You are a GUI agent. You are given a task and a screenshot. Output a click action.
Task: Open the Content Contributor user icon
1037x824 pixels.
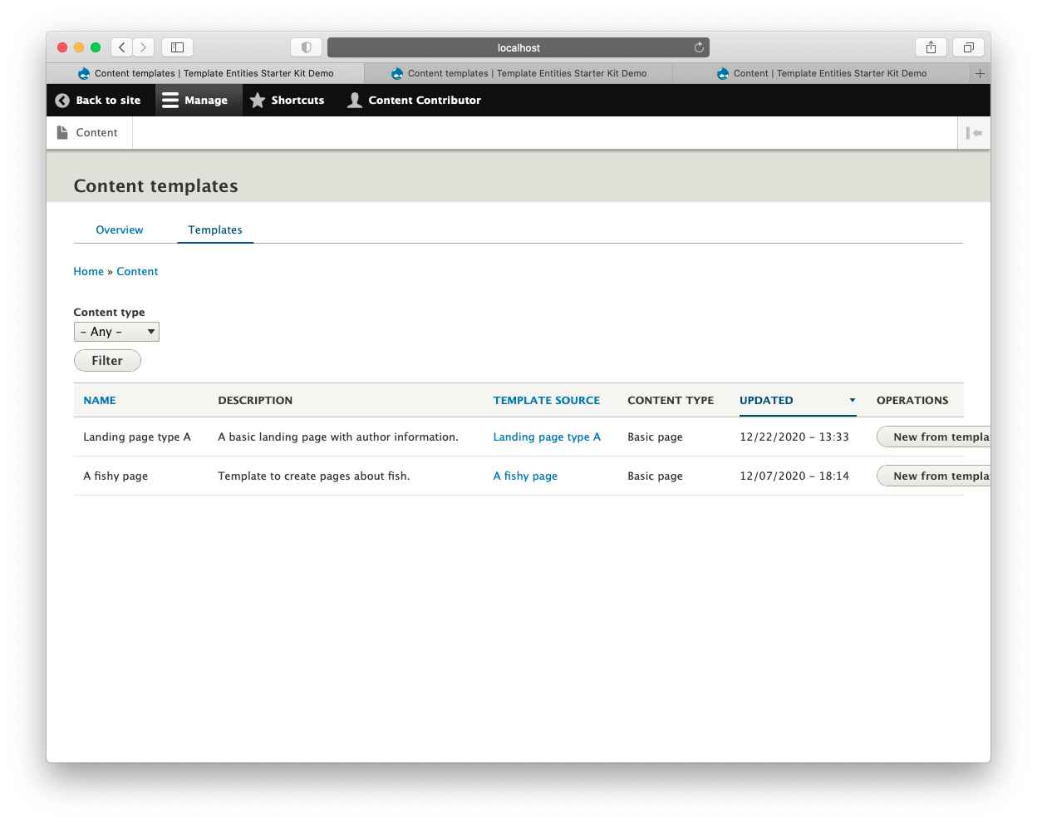coord(355,100)
